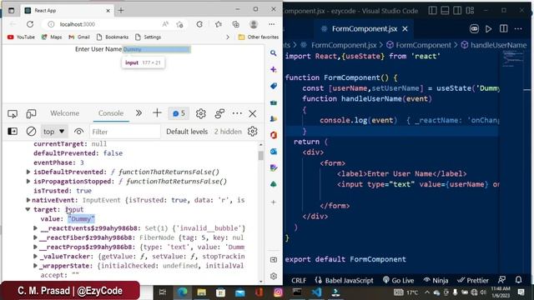Open the Other favorites folder
Viewport: 534px width, 300px height.
(259, 37)
